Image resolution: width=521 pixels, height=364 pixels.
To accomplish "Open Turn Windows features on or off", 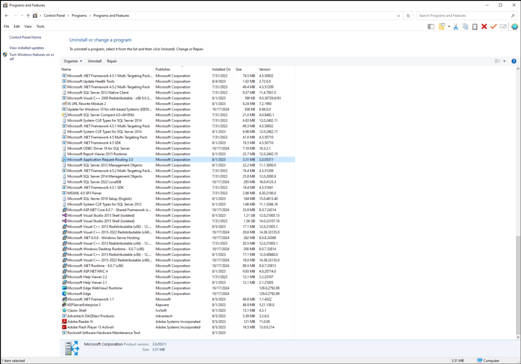I will coord(32,57).
